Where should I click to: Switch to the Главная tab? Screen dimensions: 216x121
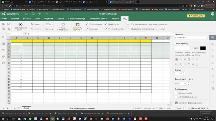(15, 18)
